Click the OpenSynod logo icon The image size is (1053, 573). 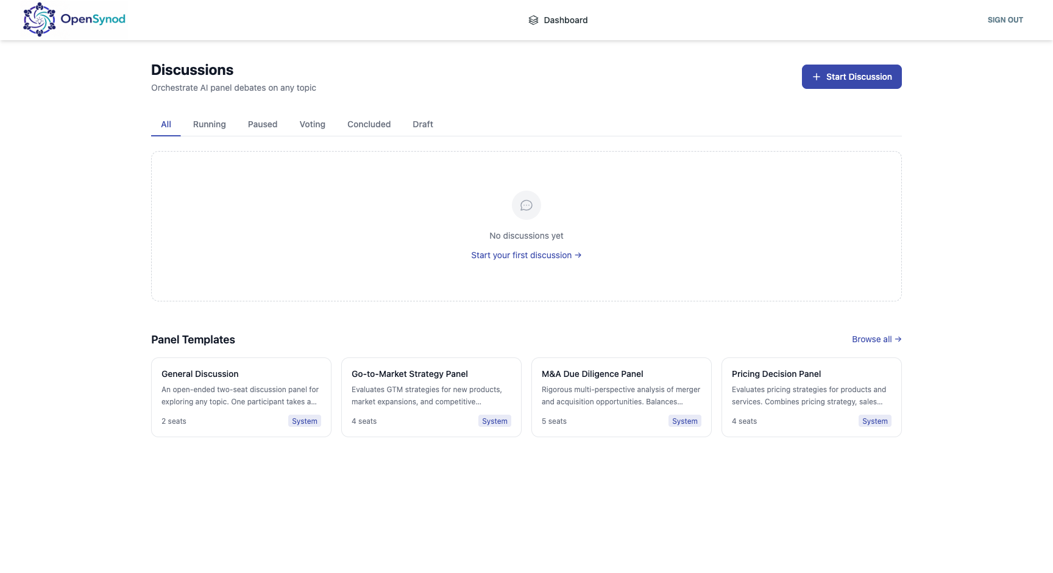40,19
